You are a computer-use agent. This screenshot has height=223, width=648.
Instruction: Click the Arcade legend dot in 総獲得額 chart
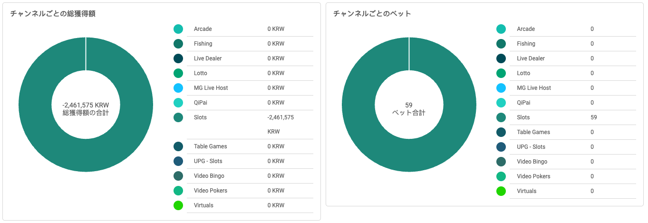click(x=178, y=29)
